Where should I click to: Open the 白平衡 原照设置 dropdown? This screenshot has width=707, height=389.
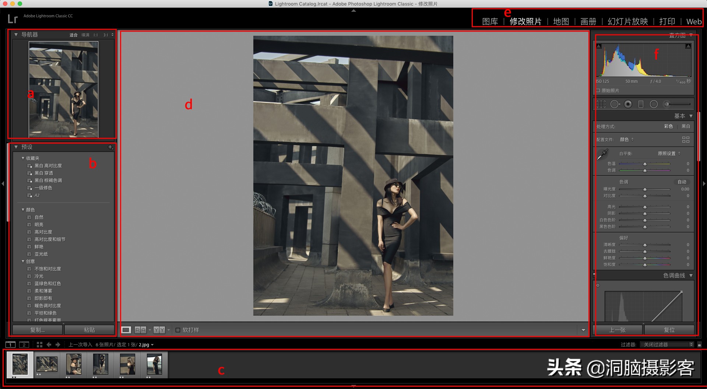click(x=669, y=154)
